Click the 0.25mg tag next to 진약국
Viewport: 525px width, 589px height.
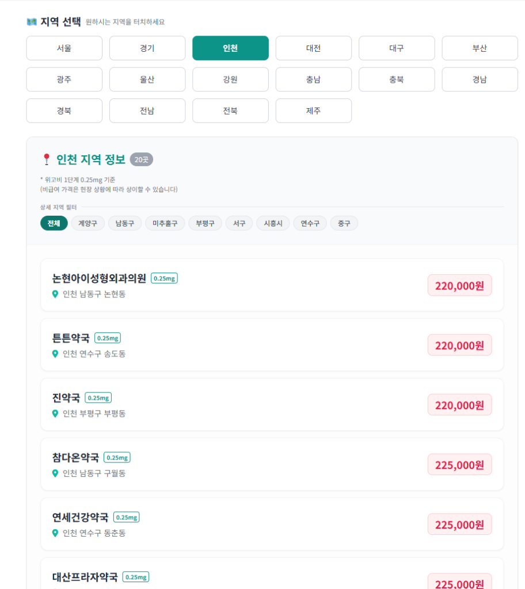coord(98,397)
